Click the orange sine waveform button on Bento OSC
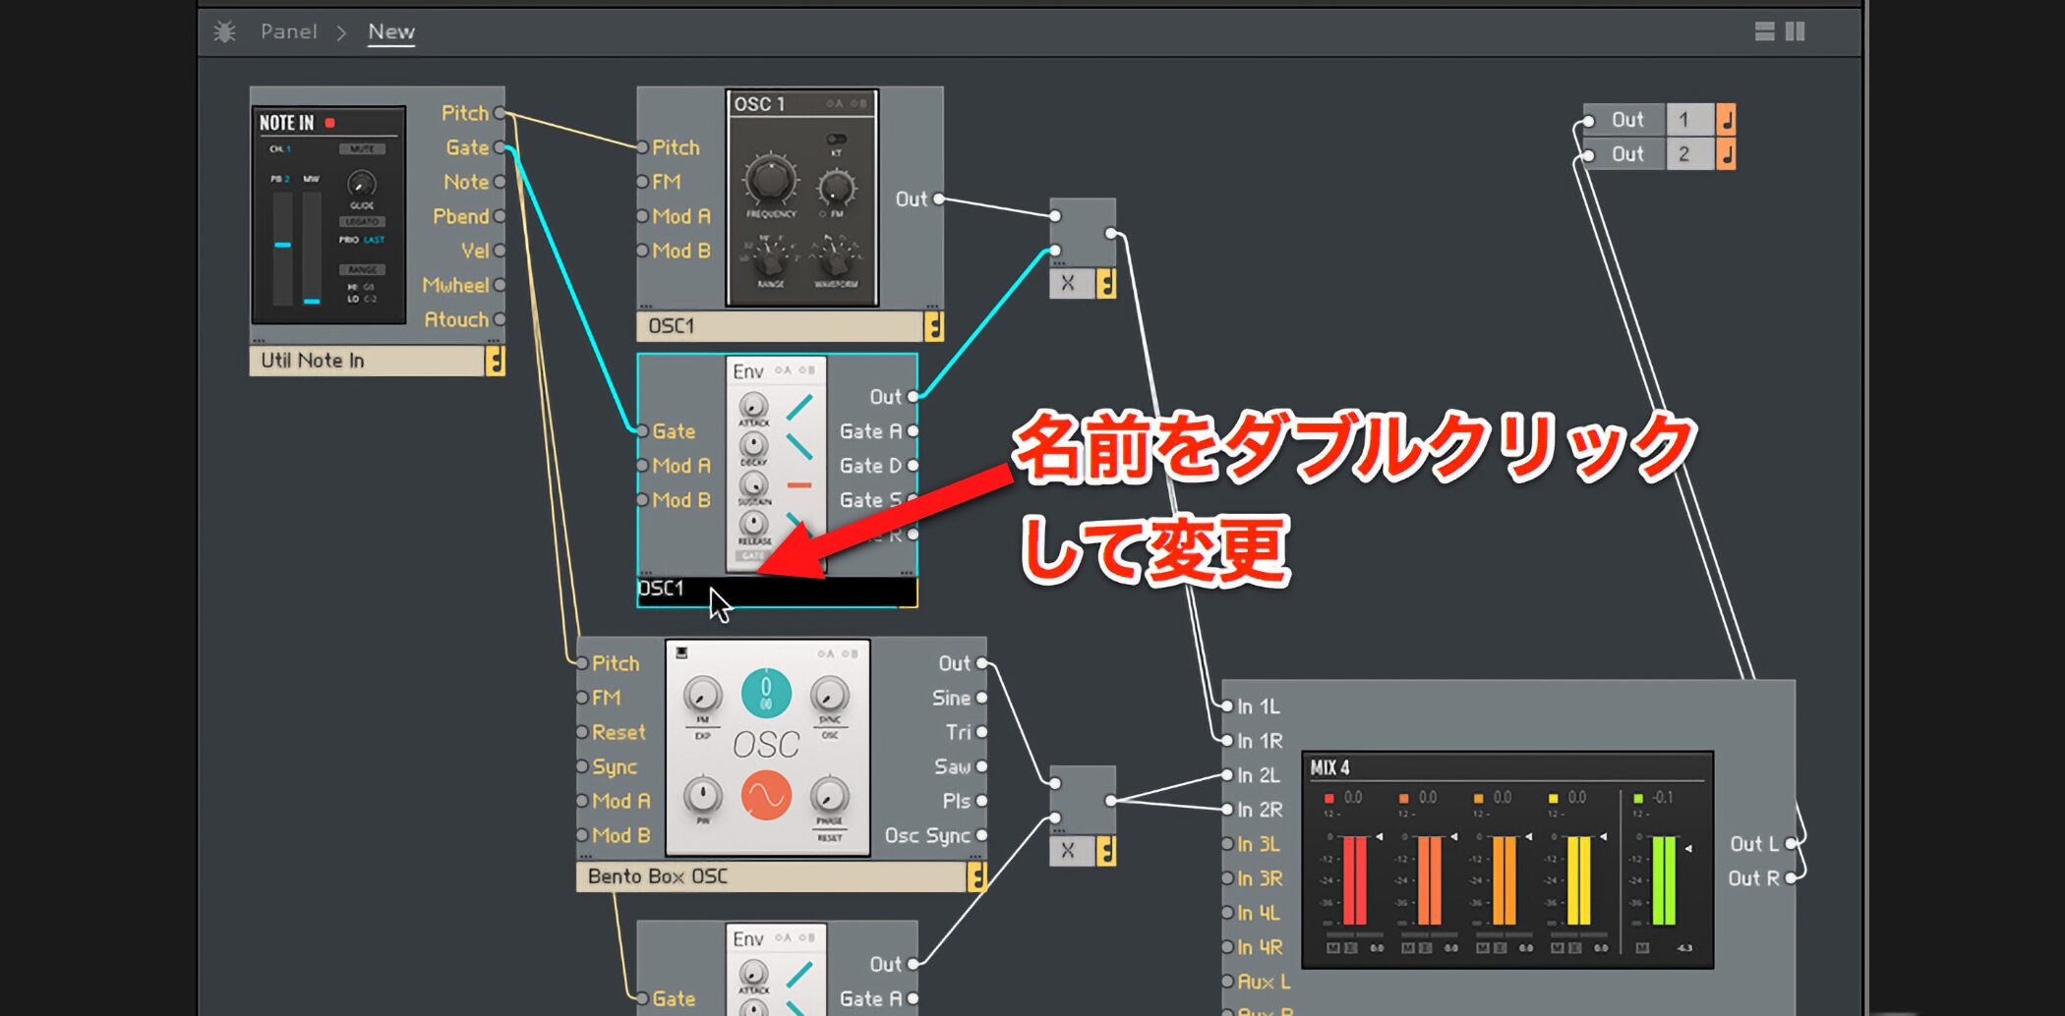The image size is (2065, 1016). (x=766, y=796)
